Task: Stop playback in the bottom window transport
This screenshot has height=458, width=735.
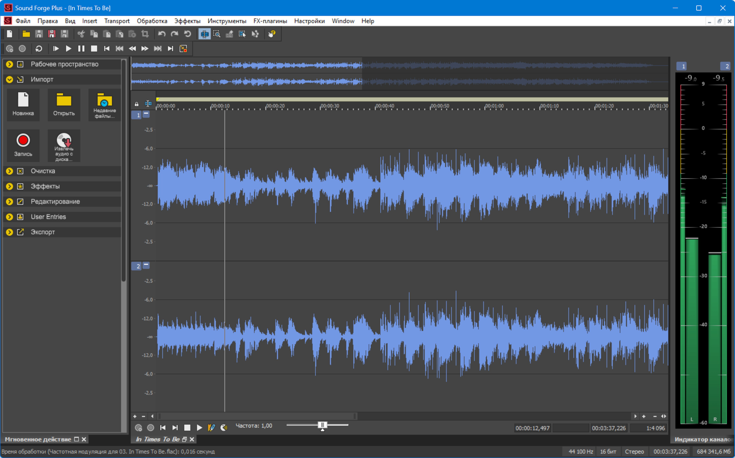Action: coord(187,428)
